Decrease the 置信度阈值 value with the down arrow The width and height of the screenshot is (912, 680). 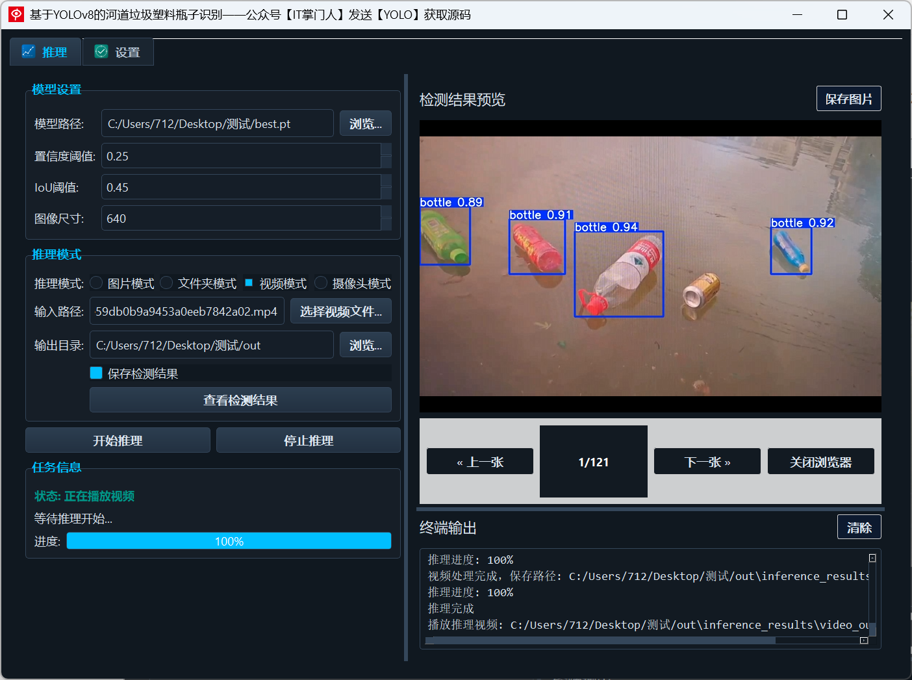click(x=386, y=162)
